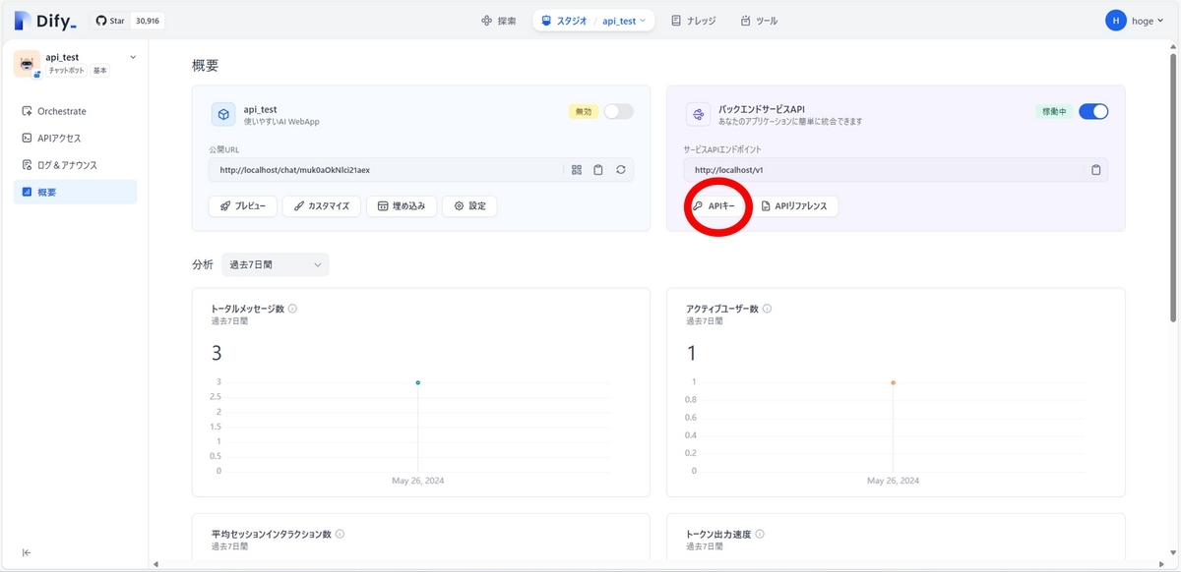
Task: Change the 過去7日間 analytics period
Action: pos(275,264)
